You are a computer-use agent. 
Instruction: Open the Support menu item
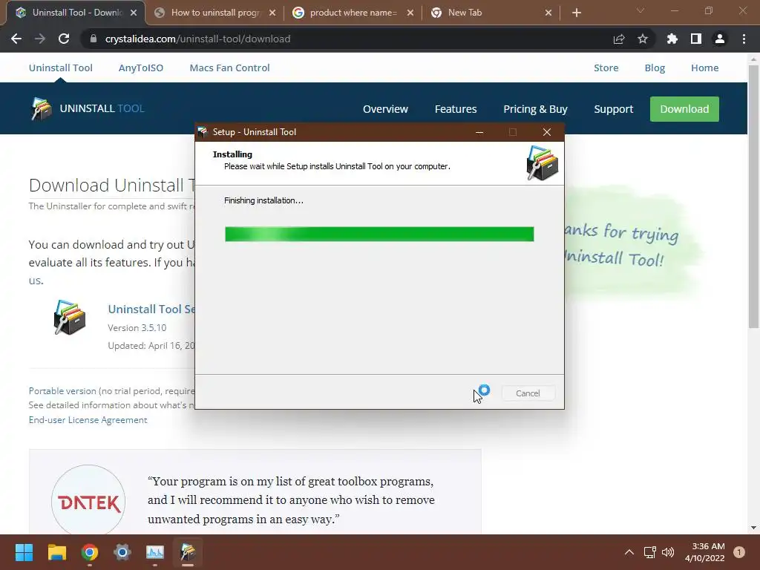point(614,109)
